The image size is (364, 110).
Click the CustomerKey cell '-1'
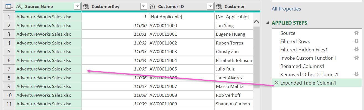pos(115,17)
